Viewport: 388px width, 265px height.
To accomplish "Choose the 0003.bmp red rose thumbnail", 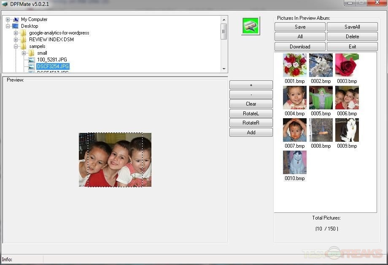I will 347,65.
